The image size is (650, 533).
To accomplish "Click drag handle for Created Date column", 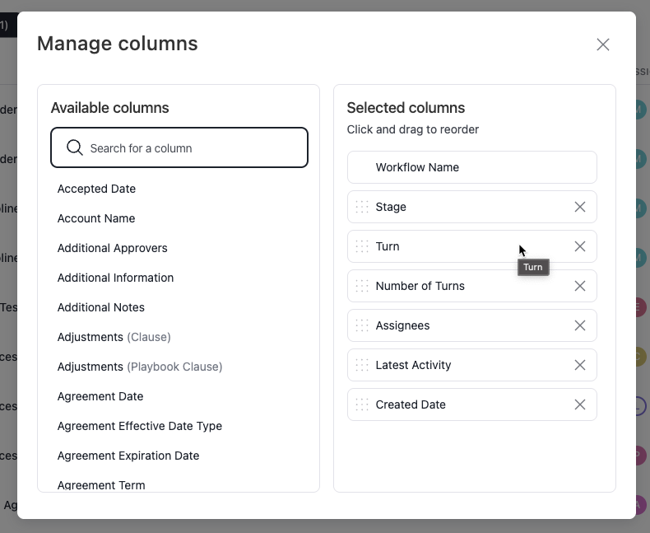I will pyautogui.click(x=362, y=404).
